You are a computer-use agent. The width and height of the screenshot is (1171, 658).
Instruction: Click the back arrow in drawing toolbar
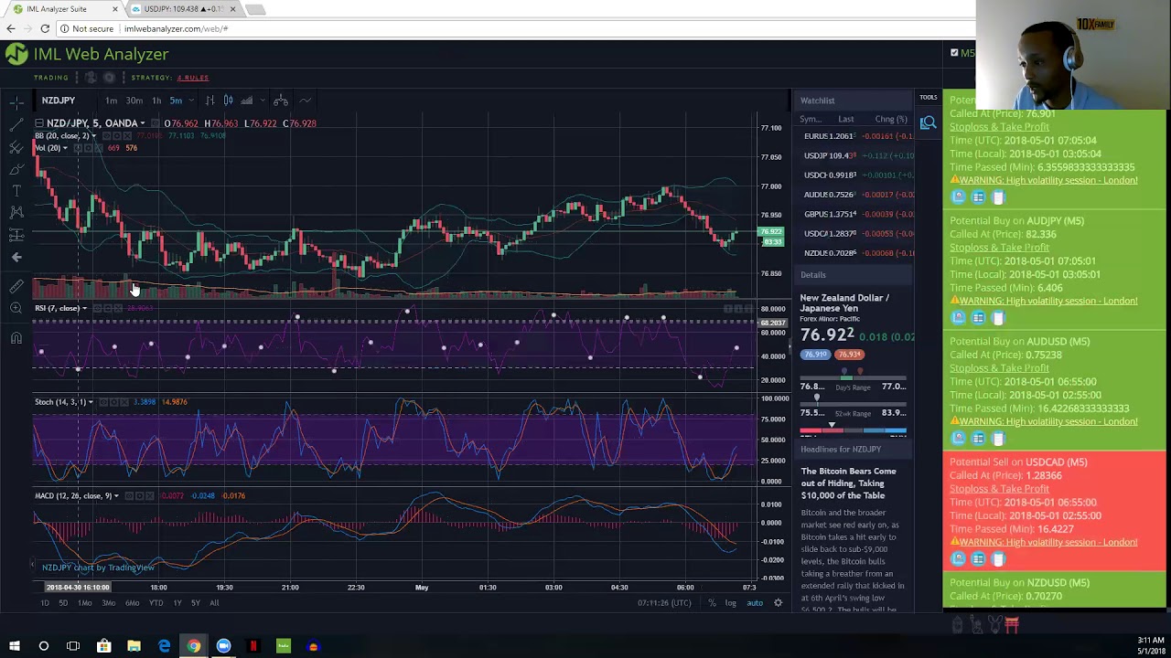(16, 258)
